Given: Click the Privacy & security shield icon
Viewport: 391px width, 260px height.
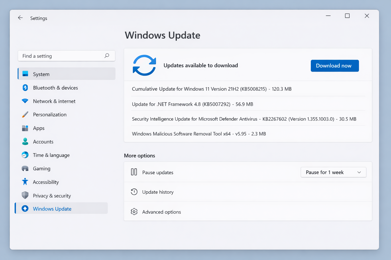Looking at the screenshot, I should point(25,195).
